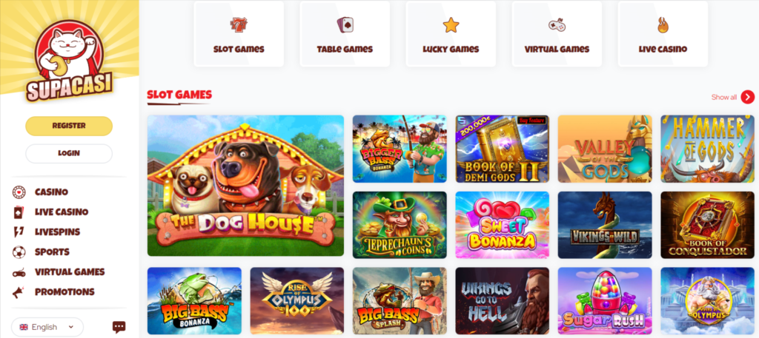The height and width of the screenshot is (338, 759).
Task: Click the Lucky Games star icon
Action: tap(451, 24)
